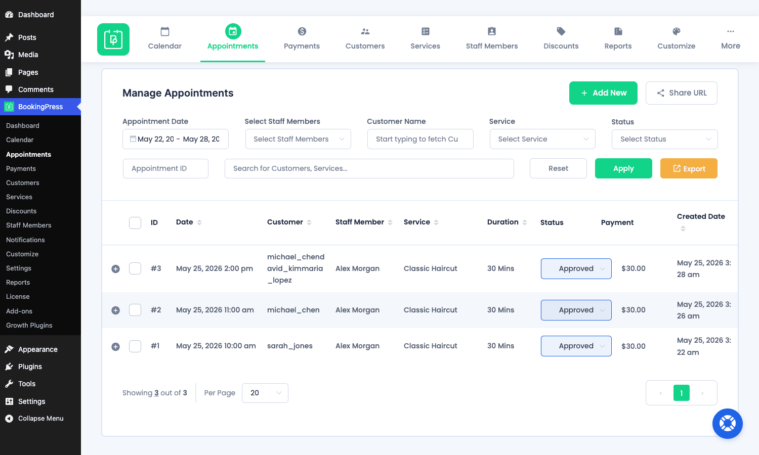Click the Discounts tag icon
This screenshot has height=455, width=759.
pyautogui.click(x=561, y=31)
